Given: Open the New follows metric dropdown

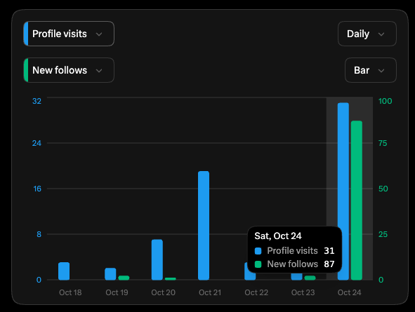Looking at the screenshot, I should 69,70.
